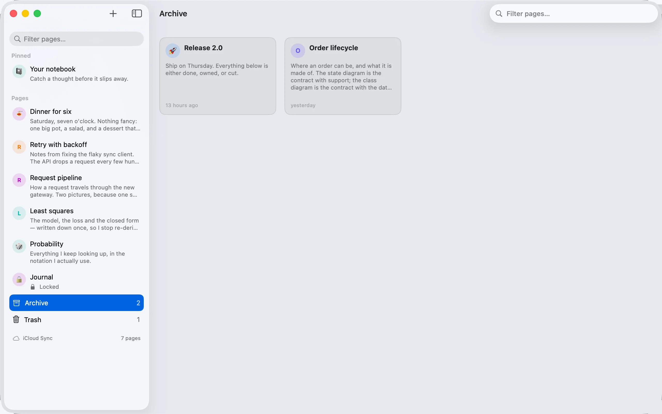Click the orange R icon of Retry with backoff

click(19, 147)
